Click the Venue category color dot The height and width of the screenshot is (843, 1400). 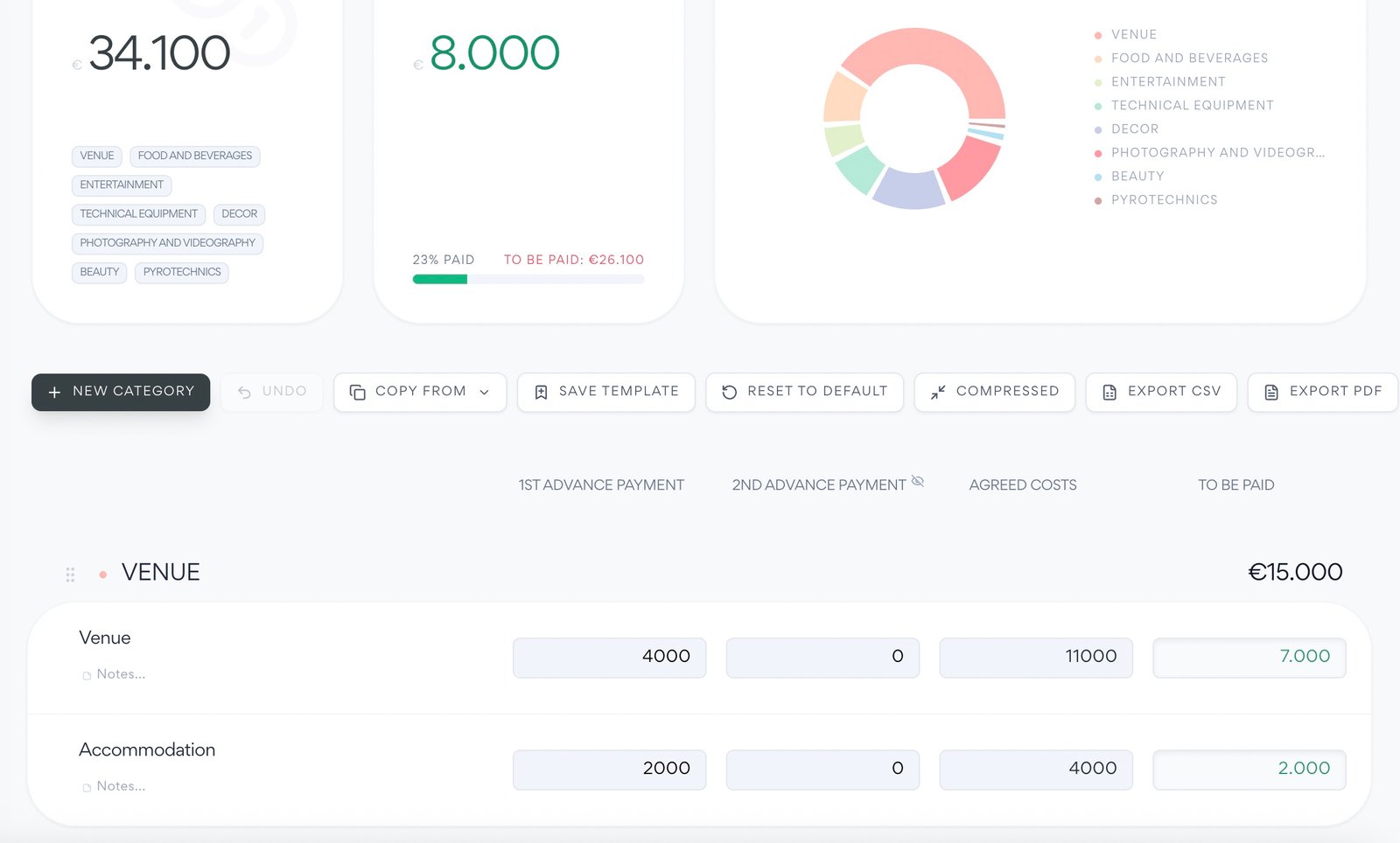(103, 575)
